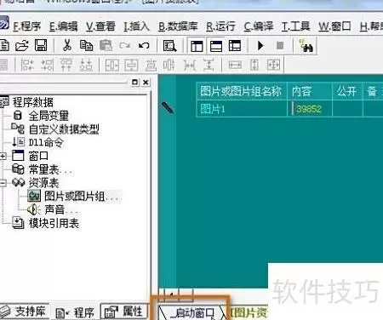Click the third window layout icon
The height and width of the screenshot is (320, 383).
click(235, 46)
